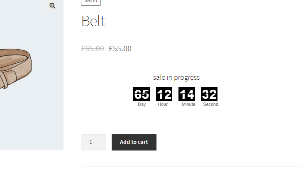Viewport: 303px width, 172px height.
Task: Click the days countdown box showing 65
Action: pos(142,94)
